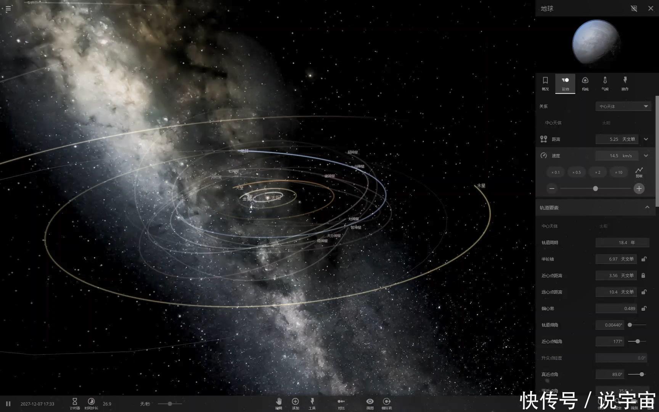Collapse the 轨道要素 orbital elements section
Screen dimensions: 659x412
click(x=647, y=208)
